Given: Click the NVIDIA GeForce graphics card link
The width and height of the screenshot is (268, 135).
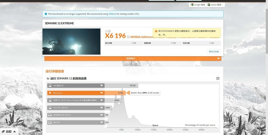Looking at the screenshot, I should pos(142,37).
